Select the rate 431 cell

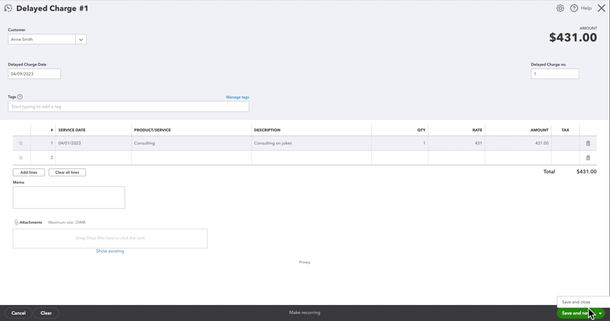click(456, 143)
